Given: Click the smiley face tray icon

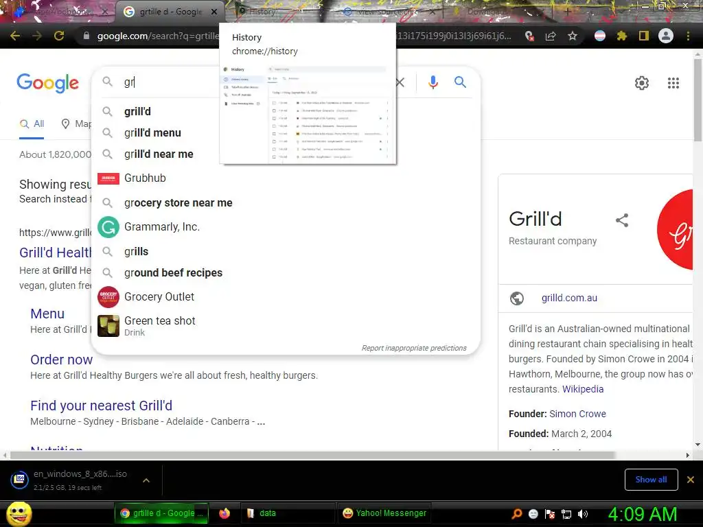Looking at the screenshot, I should click(533, 514).
